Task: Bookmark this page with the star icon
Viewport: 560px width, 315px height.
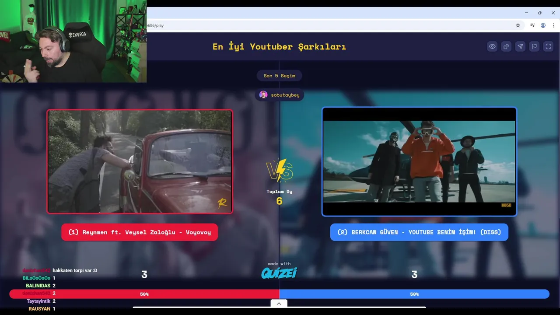Action: pos(518,25)
